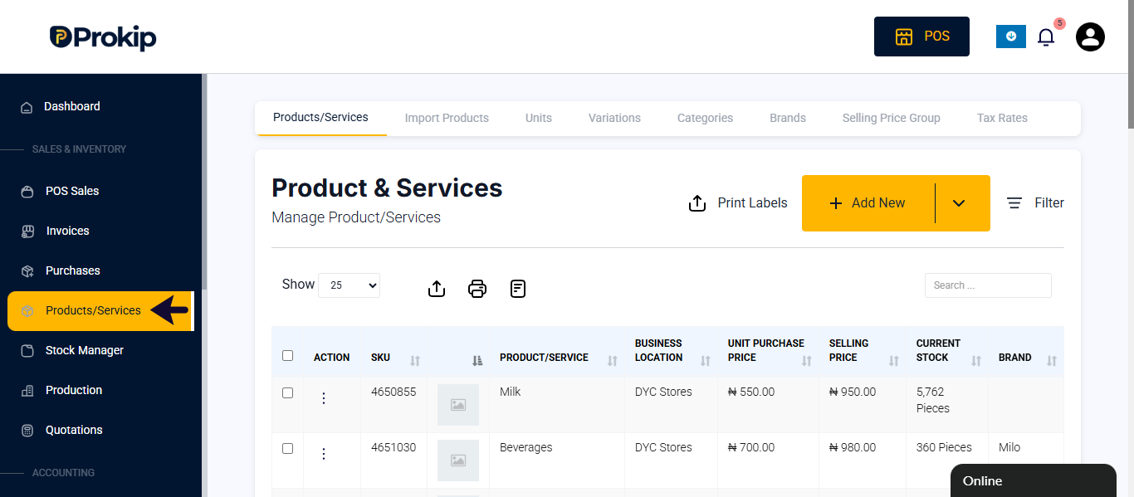This screenshot has height=497, width=1134.
Task: Click the Dashboard home icon
Action: pyautogui.click(x=27, y=107)
